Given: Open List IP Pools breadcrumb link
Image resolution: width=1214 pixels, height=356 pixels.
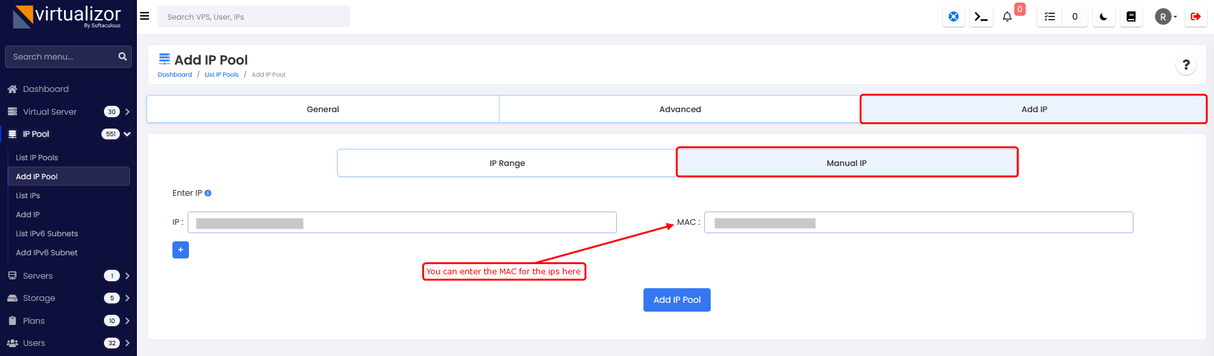Looking at the screenshot, I should [221, 75].
